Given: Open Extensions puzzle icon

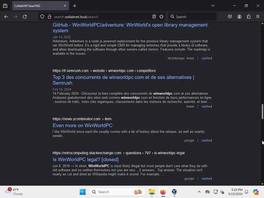Looking at the screenshot, I should 249,16.
